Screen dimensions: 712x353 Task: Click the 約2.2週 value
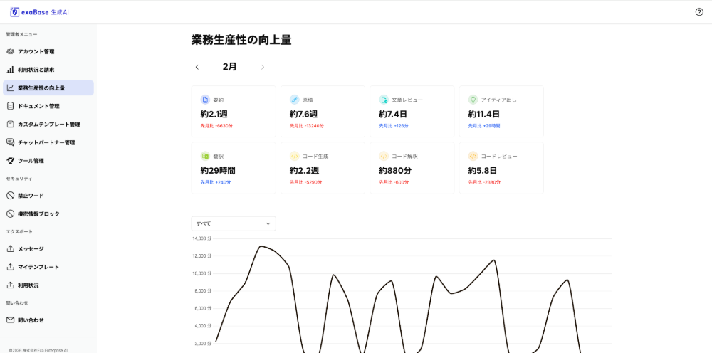304,171
